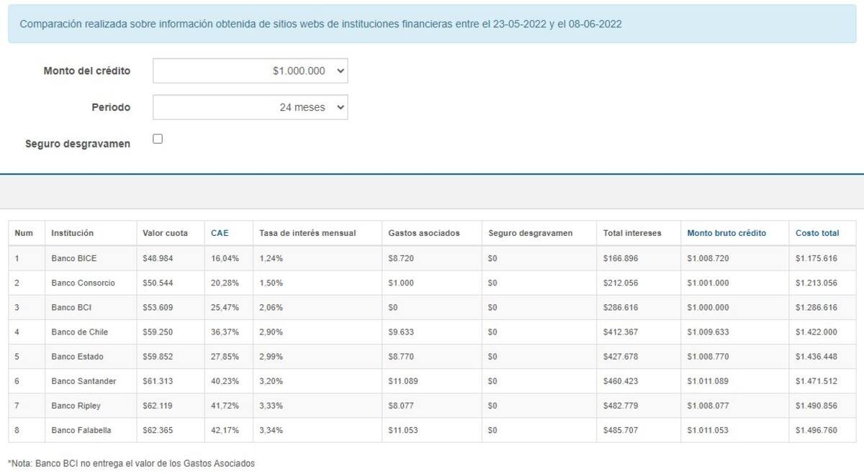Click the Monto bruto crédito header
The image size is (864, 474).
[726, 233]
